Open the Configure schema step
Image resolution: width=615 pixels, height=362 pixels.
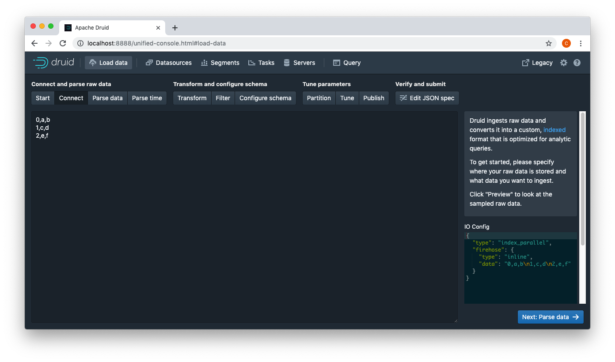(x=266, y=98)
